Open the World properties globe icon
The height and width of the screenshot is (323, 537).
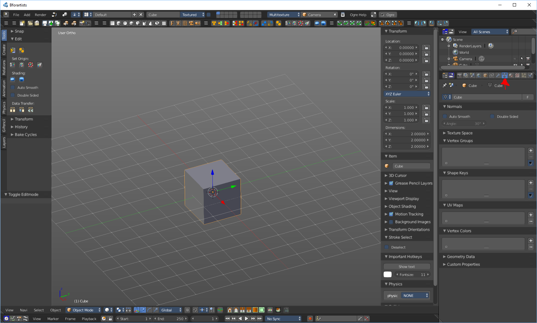pos(479,75)
